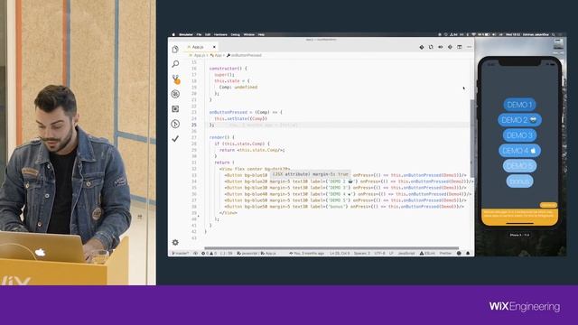Tap the bonus button in simulator
This screenshot has height=325, width=578.
click(x=519, y=181)
